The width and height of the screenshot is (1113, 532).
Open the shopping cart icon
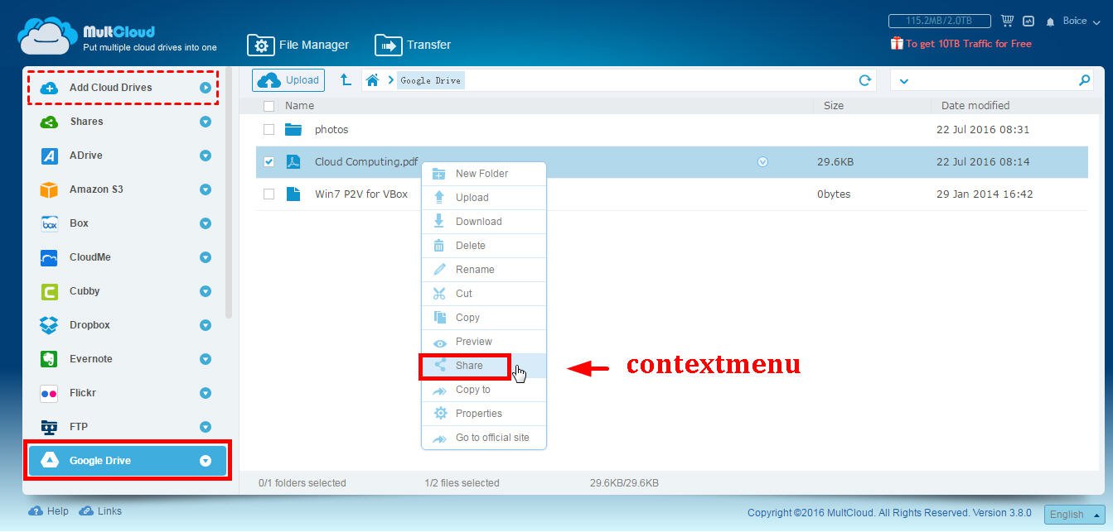click(1007, 21)
